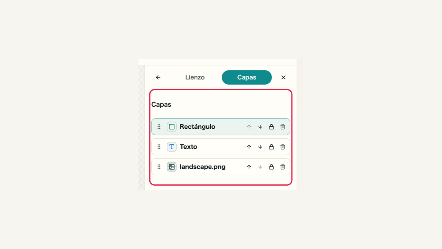Grab the drag handle of landscape.png layer

point(159,167)
